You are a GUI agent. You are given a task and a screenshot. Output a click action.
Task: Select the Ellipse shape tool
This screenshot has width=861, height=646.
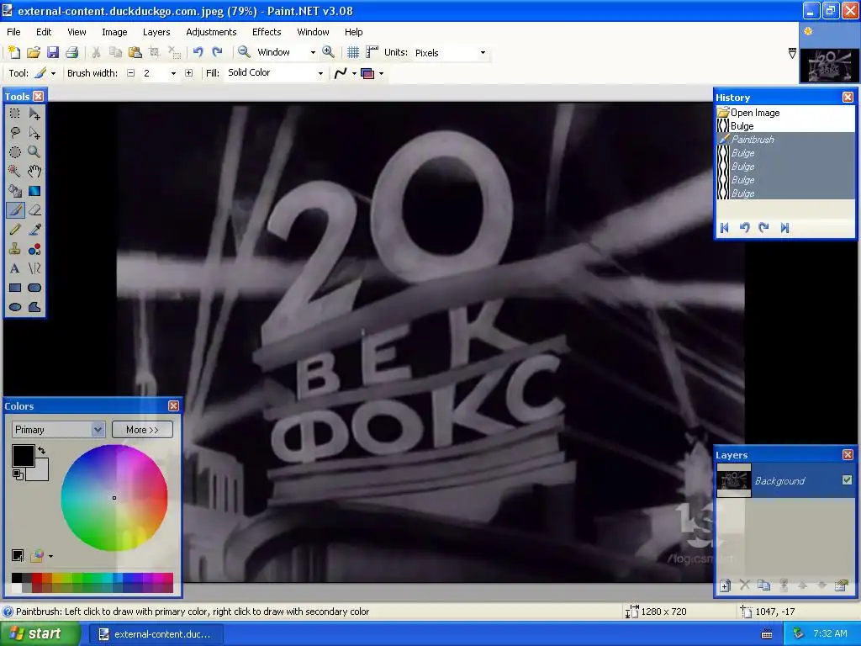click(x=15, y=307)
